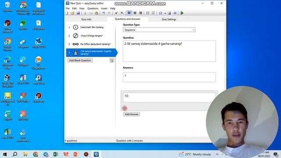The width and height of the screenshot is (281, 158).
Task: Click into the Question text field
Action: [x=169, y=51]
